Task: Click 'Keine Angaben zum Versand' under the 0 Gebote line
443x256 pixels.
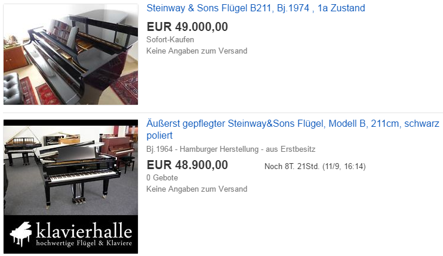Action: pos(196,189)
